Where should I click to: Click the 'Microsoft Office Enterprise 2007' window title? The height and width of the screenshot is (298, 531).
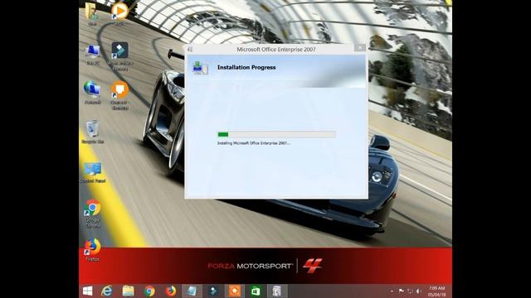click(276, 50)
